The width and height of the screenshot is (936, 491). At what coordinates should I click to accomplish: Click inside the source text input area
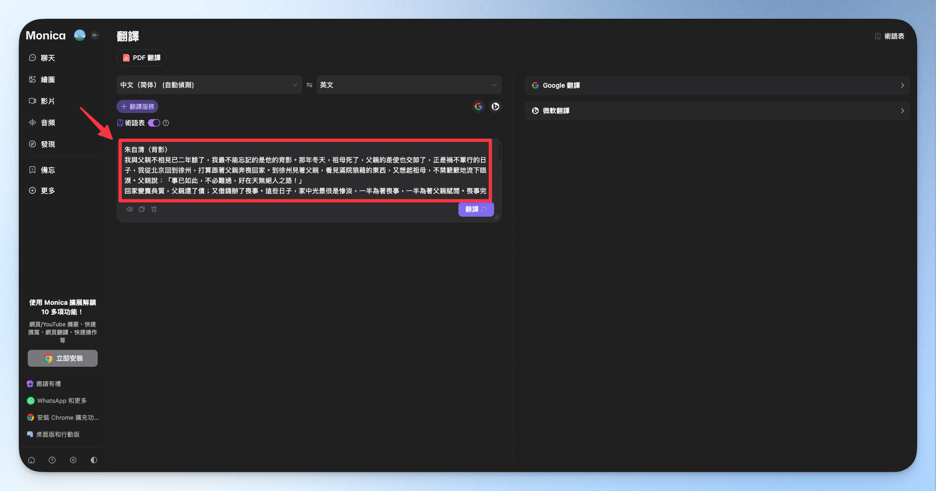305,170
